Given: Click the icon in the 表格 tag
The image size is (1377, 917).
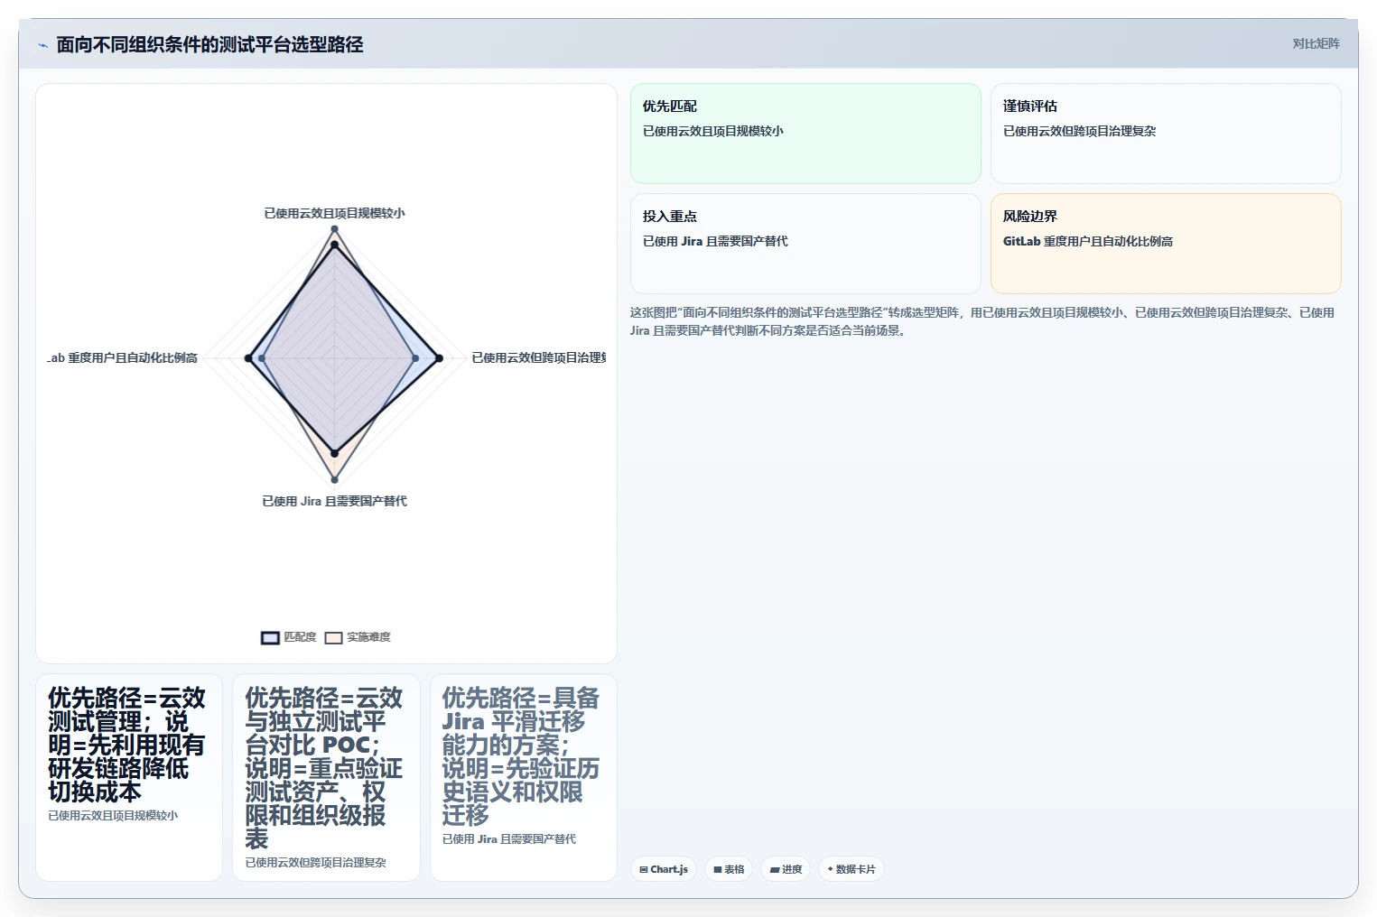Looking at the screenshot, I should tap(718, 869).
